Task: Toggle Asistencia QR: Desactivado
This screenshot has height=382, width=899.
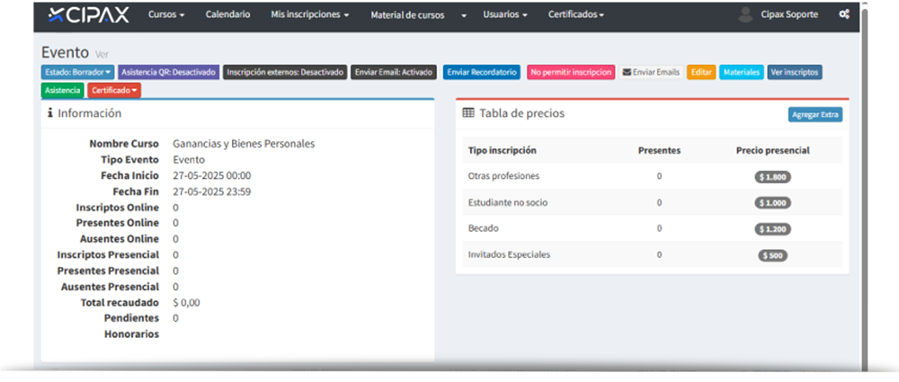Action: [168, 72]
